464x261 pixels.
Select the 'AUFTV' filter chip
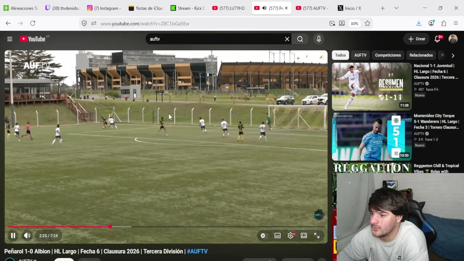[x=360, y=55]
